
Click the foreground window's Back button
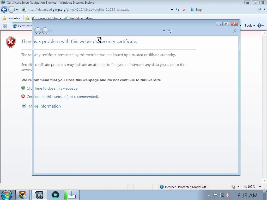tap(38, 31)
